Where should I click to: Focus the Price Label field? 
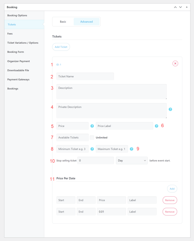tap(125, 126)
